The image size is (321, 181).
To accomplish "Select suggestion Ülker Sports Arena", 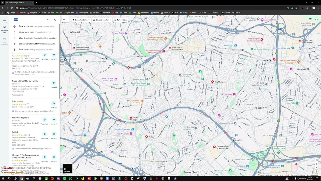I will click(35, 26).
